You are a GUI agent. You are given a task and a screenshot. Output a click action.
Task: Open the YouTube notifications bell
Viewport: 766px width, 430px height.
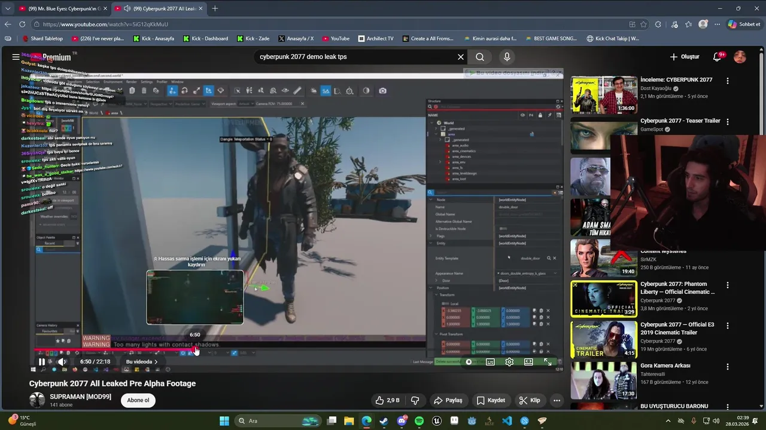click(718, 57)
